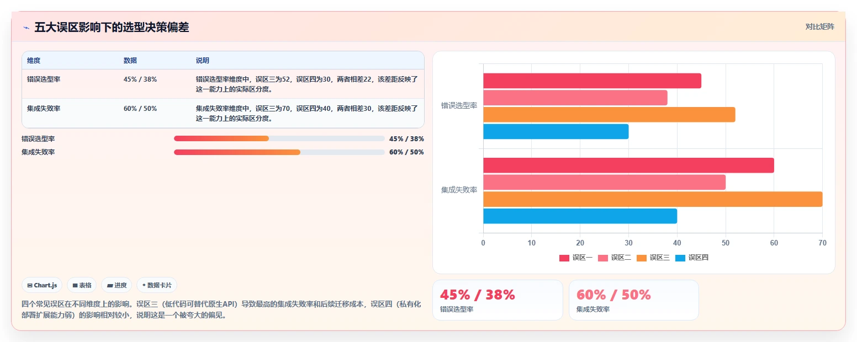
Task: Open the 对比矩阵 label in header
Action: (820, 26)
